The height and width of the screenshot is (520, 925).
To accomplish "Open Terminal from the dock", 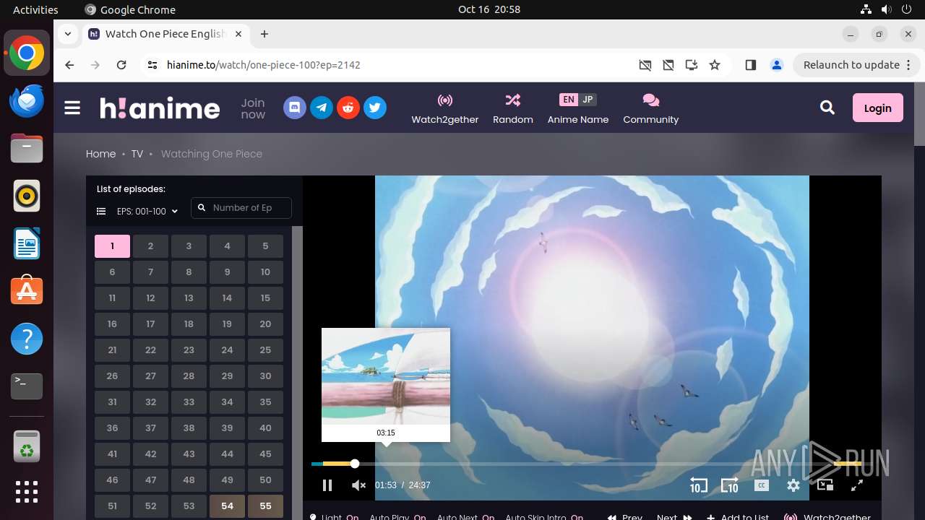I will 27,386.
